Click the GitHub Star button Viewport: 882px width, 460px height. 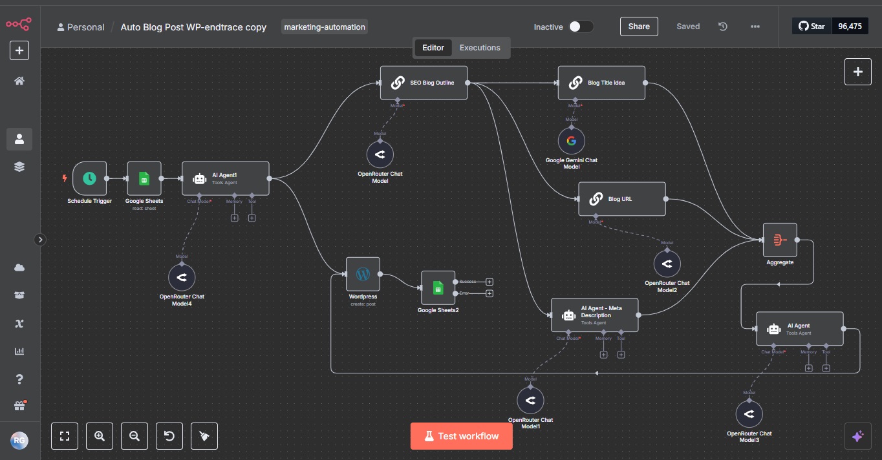tap(812, 26)
